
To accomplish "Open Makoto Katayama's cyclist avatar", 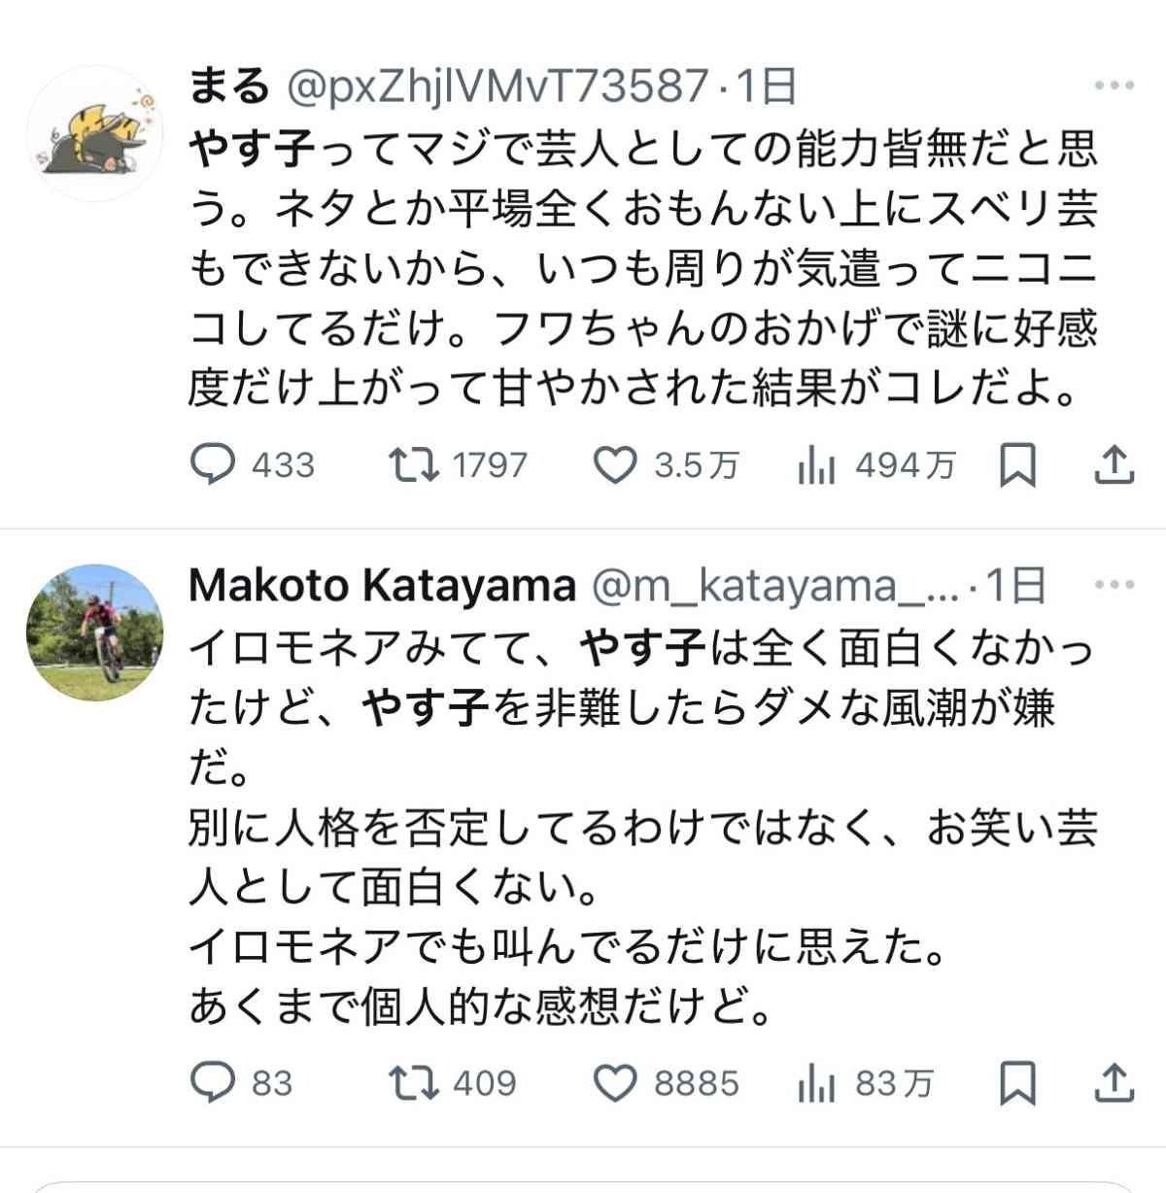I will pos(94,632).
